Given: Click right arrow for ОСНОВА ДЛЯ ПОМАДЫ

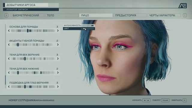Looking at the screenshot, I should (58, 31).
